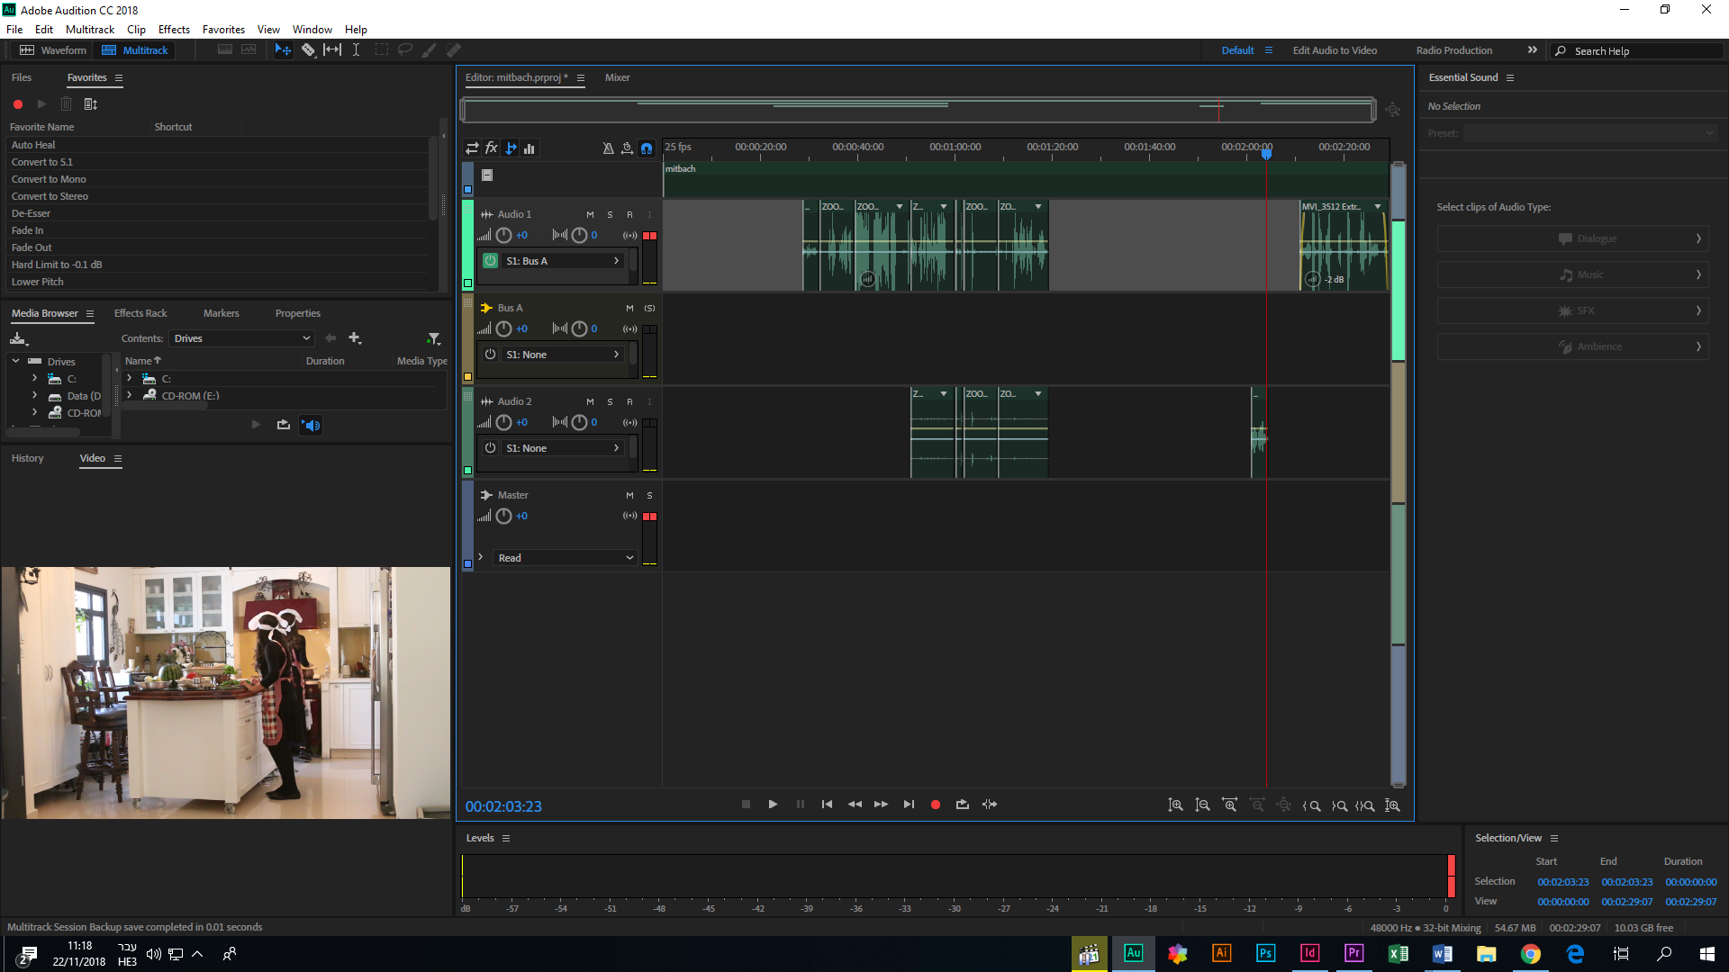Click the Record transport button
This screenshot has height=972, width=1729.
coord(935,805)
